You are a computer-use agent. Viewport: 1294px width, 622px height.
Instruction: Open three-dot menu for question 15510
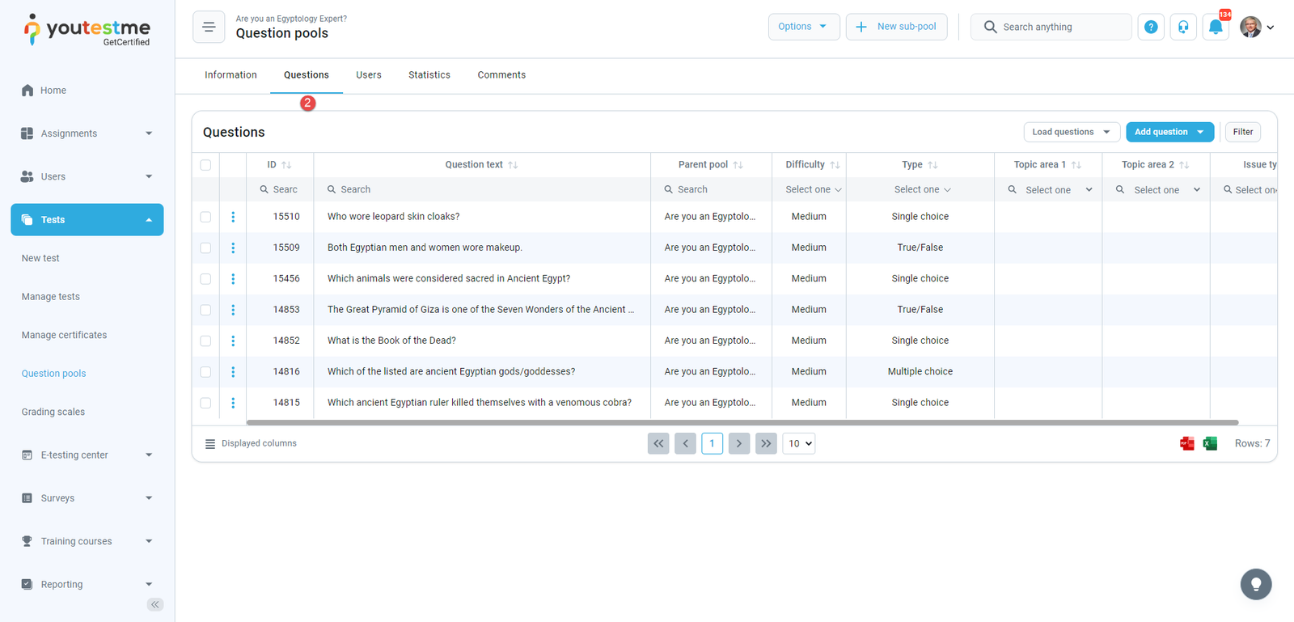point(233,217)
